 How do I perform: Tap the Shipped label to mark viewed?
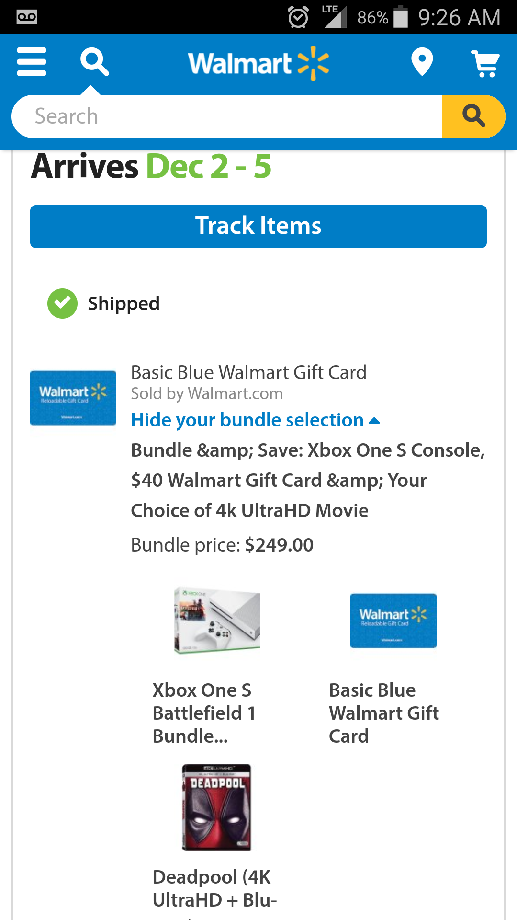(123, 303)
